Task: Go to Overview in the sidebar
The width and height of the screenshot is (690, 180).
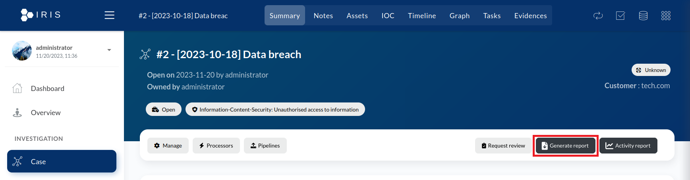Action: pyautogui.click(x=46, y=113)
